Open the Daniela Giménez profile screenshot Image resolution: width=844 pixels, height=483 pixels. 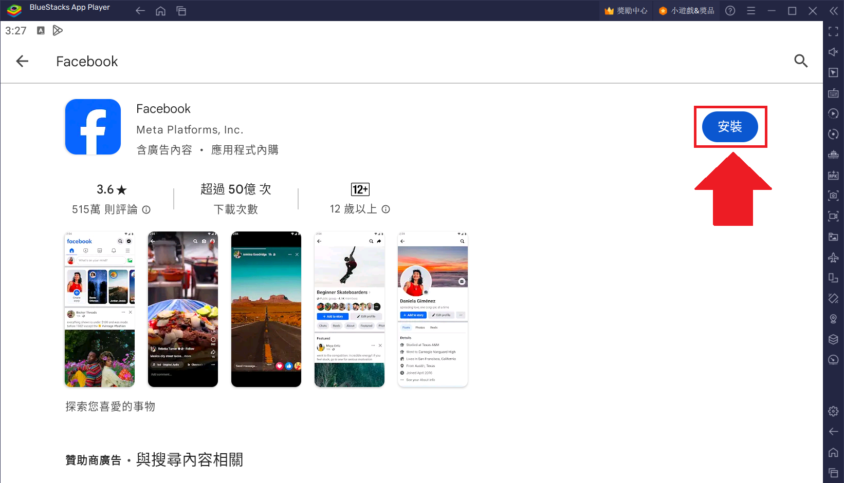(x=433, y=309)
